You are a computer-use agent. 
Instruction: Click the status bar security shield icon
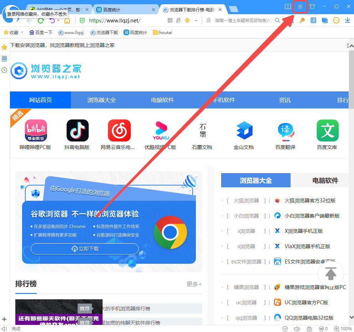(x=285, y=329)
